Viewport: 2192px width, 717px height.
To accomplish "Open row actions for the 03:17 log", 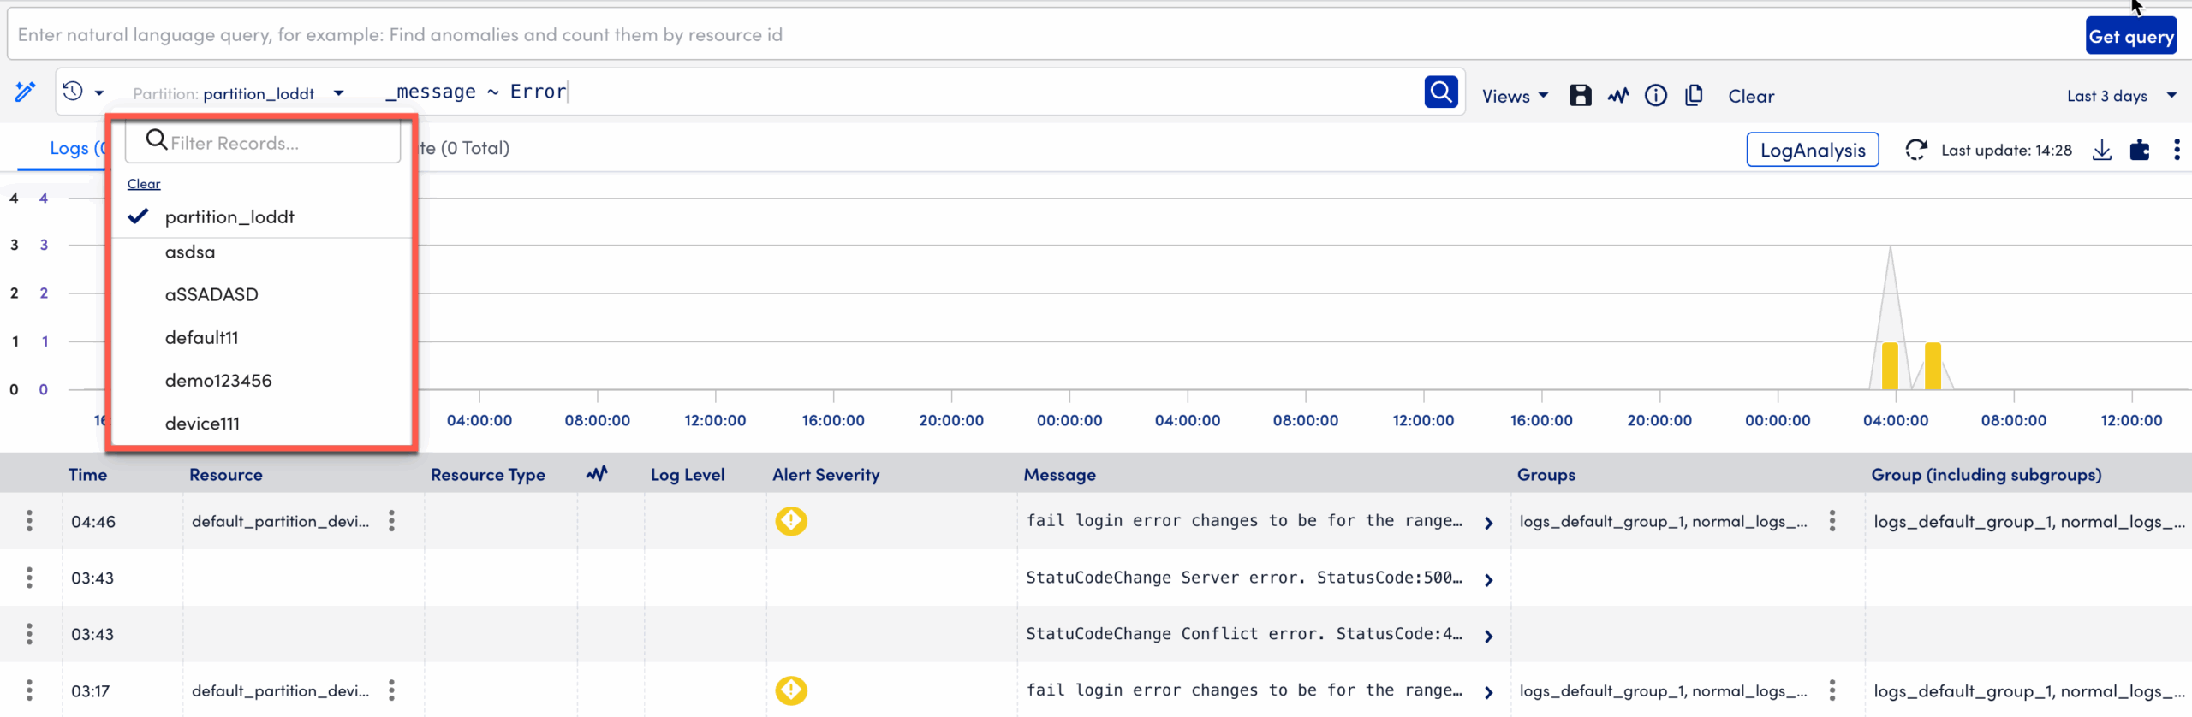I will coord(29,690).
